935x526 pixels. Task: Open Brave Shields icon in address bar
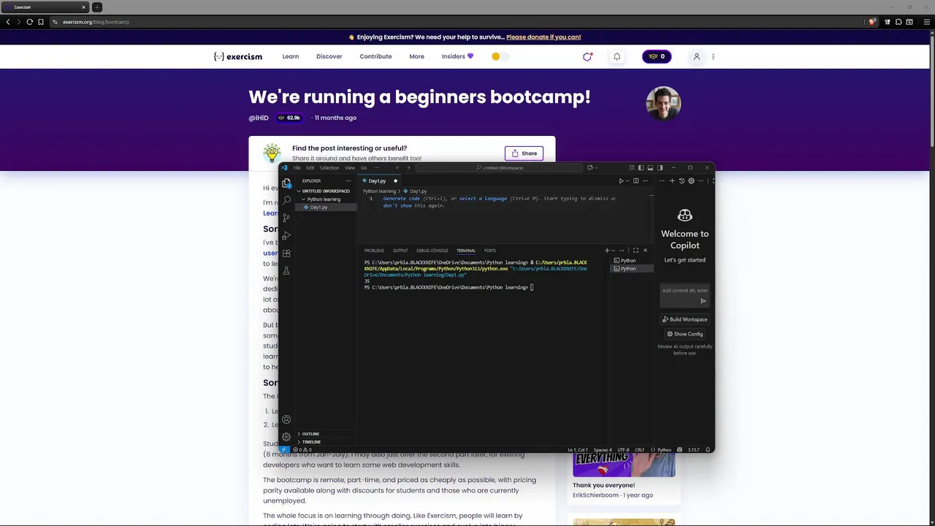871,22
